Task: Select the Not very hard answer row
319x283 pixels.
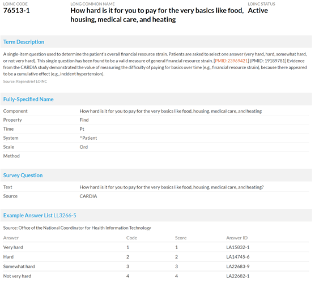Action: pos(156,276)
